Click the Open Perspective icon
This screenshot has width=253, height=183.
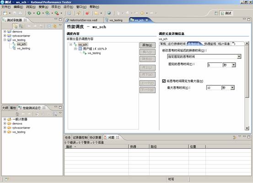pyautogui.click(x=216, y=13)
